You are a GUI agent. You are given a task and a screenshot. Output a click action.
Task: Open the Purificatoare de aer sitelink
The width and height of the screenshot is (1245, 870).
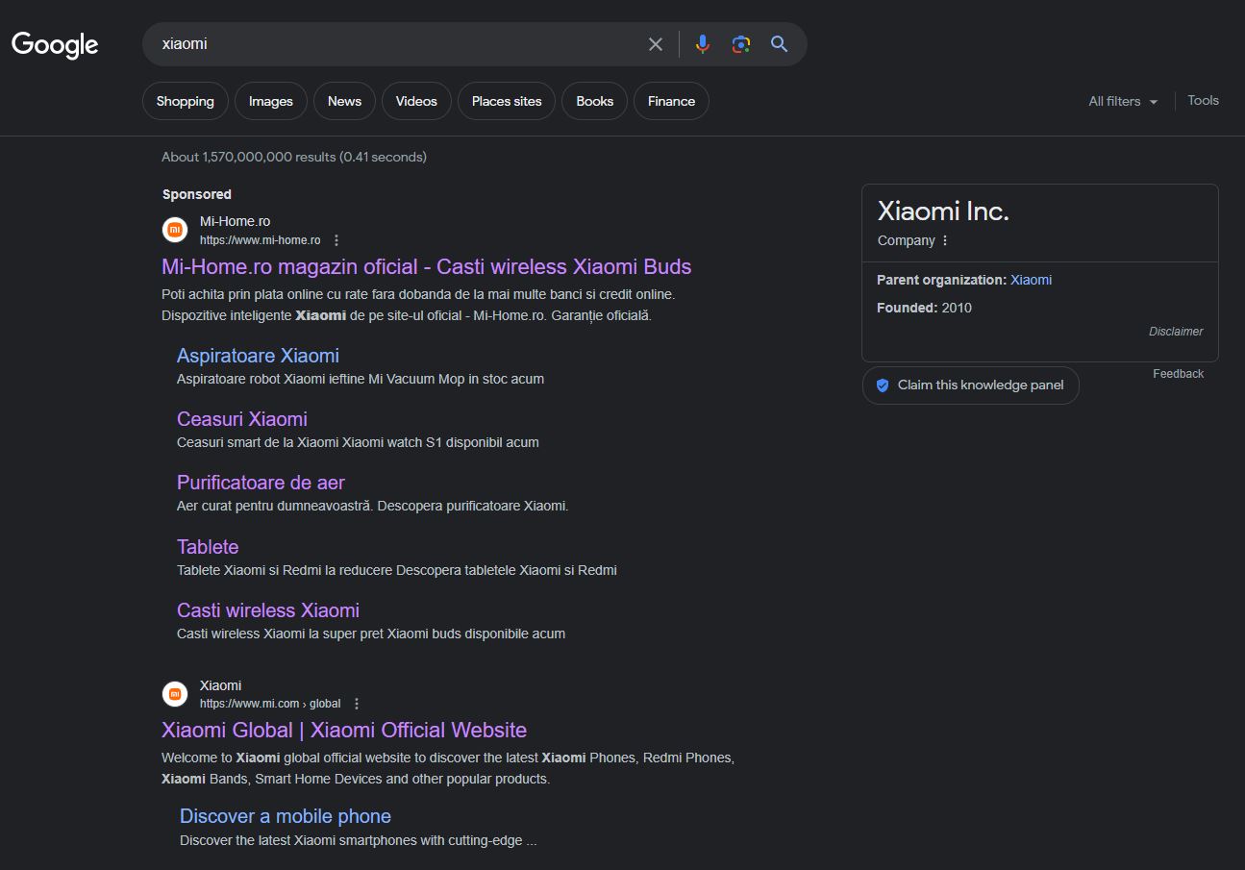pos(261,483)
